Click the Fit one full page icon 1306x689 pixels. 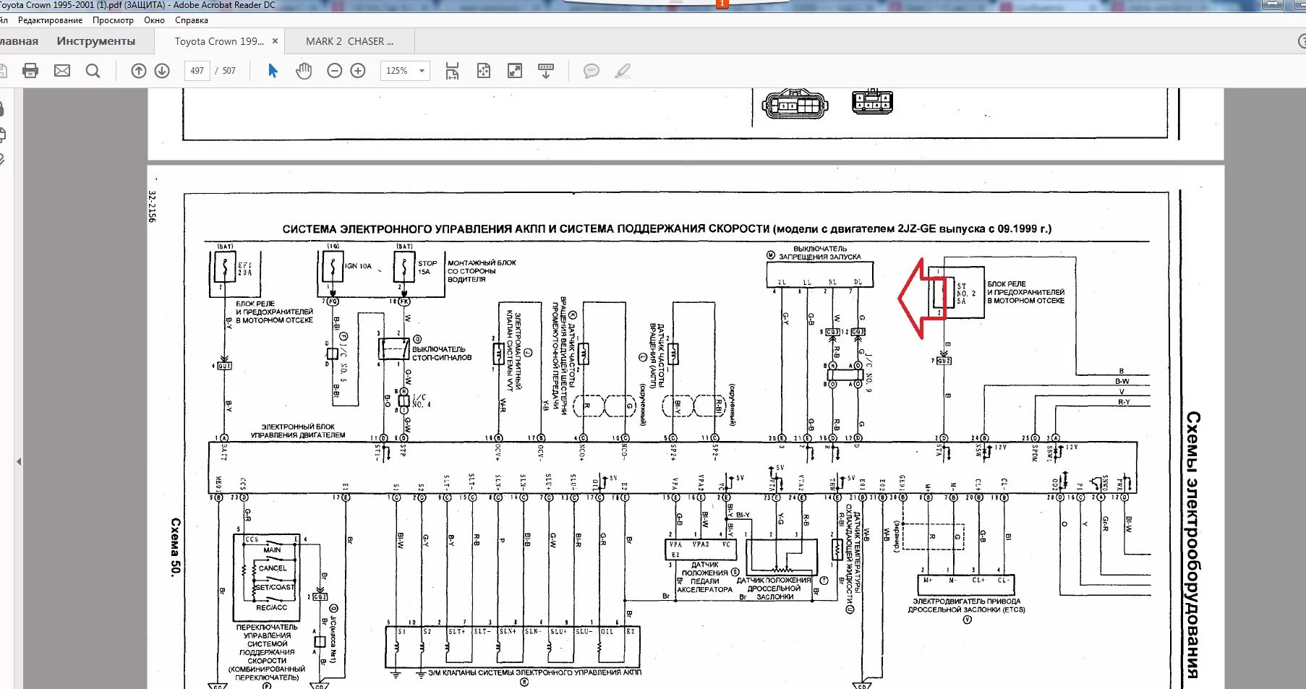pos(484,71)
